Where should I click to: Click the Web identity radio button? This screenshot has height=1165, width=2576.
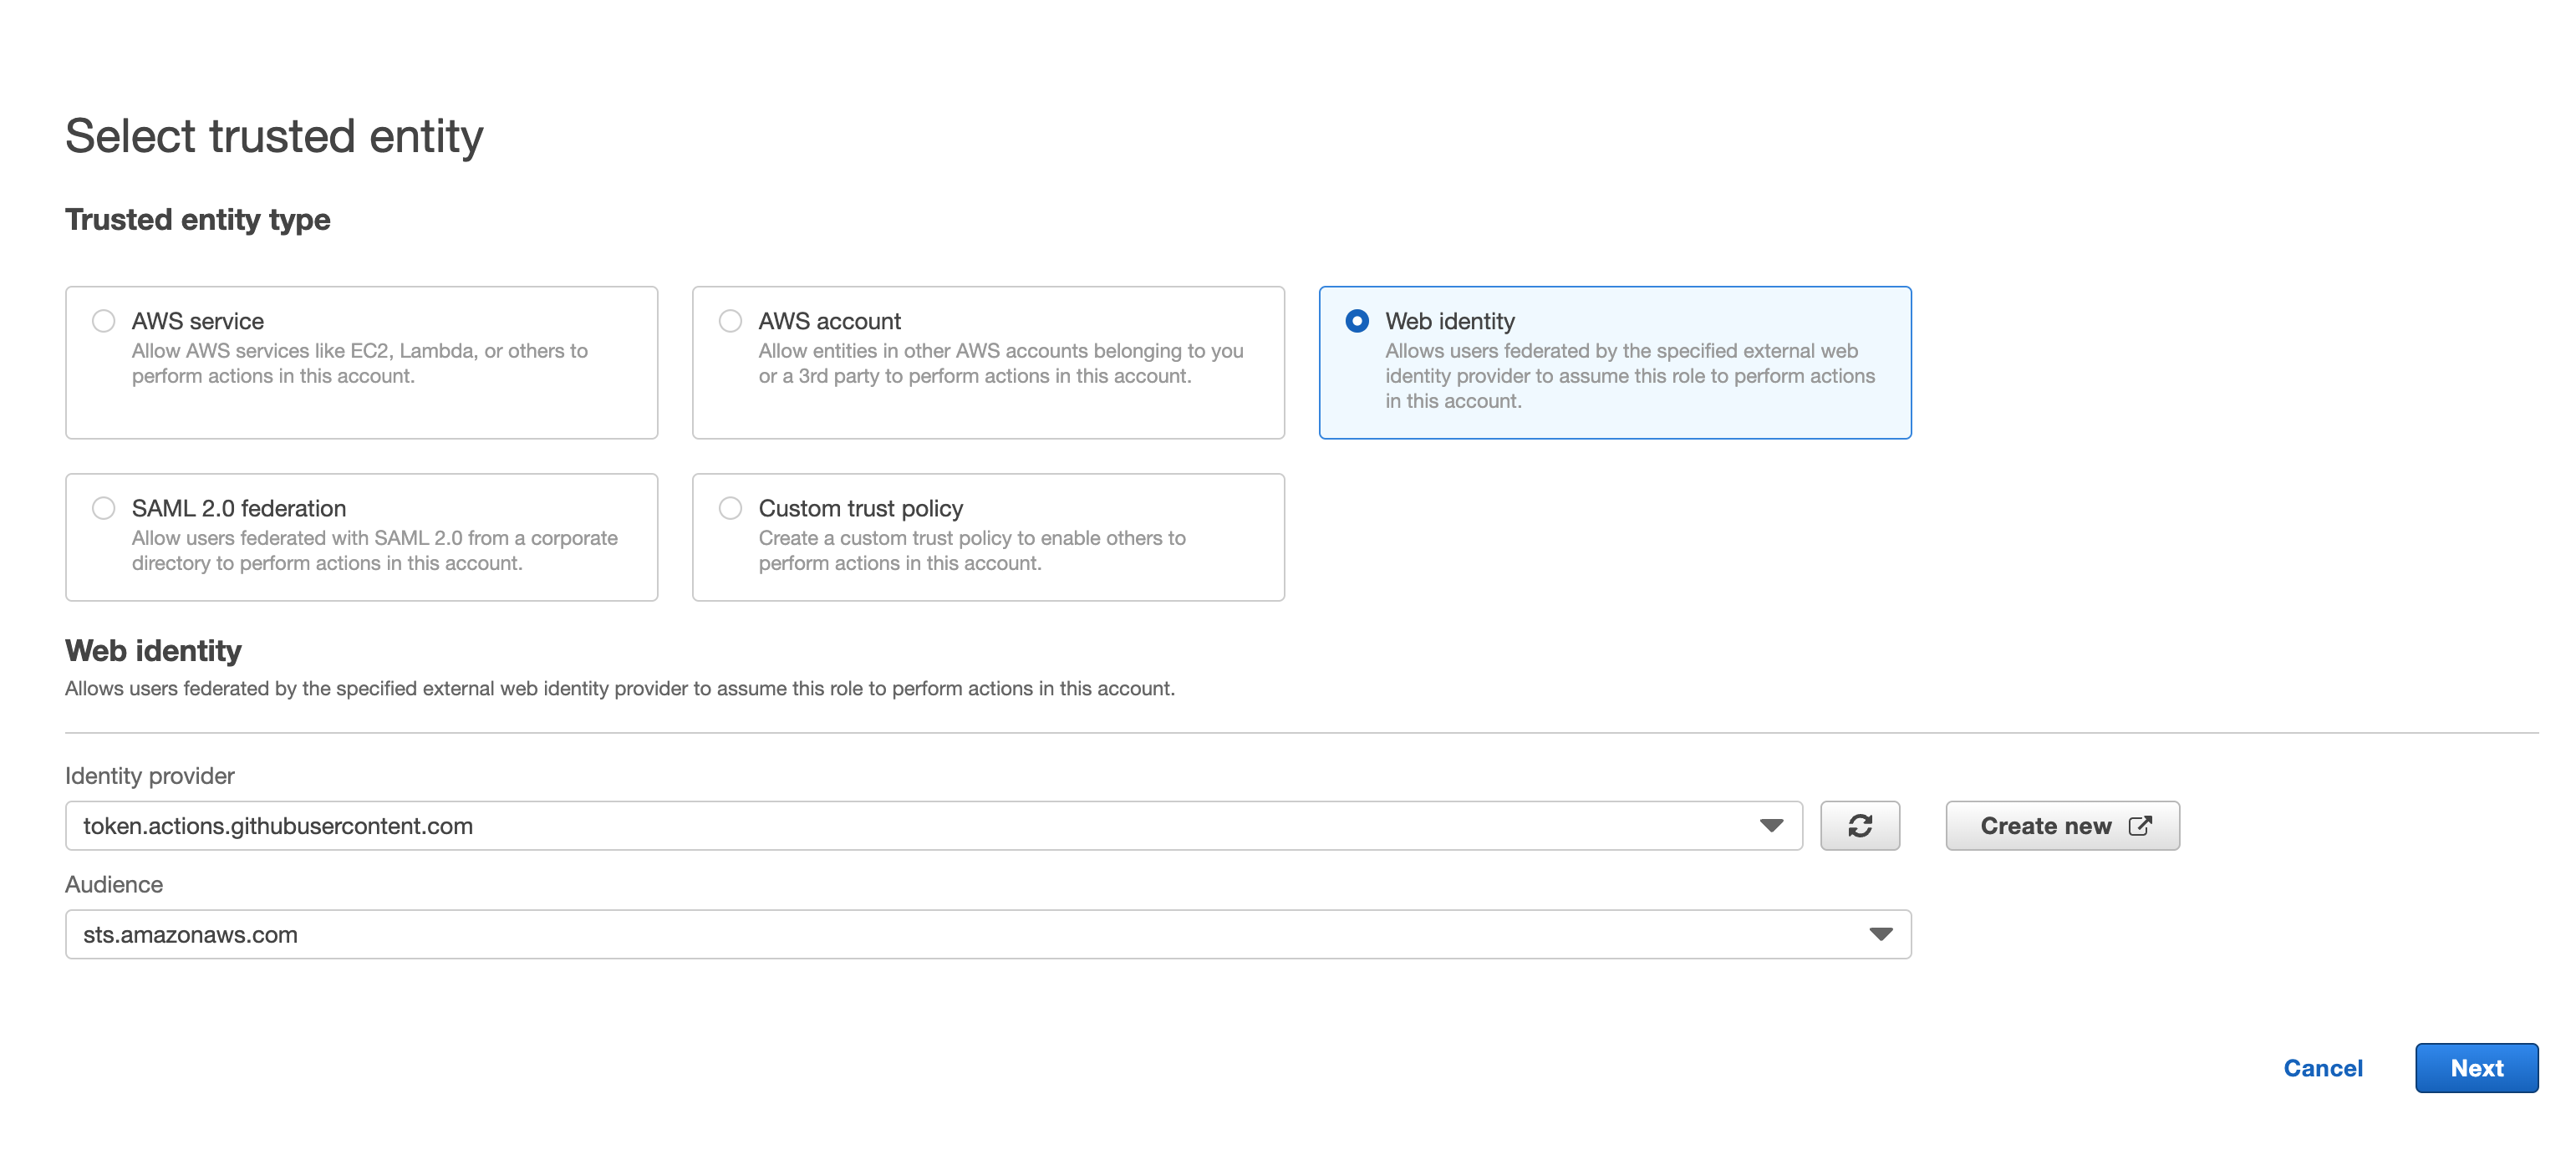tap(1356, 321)
